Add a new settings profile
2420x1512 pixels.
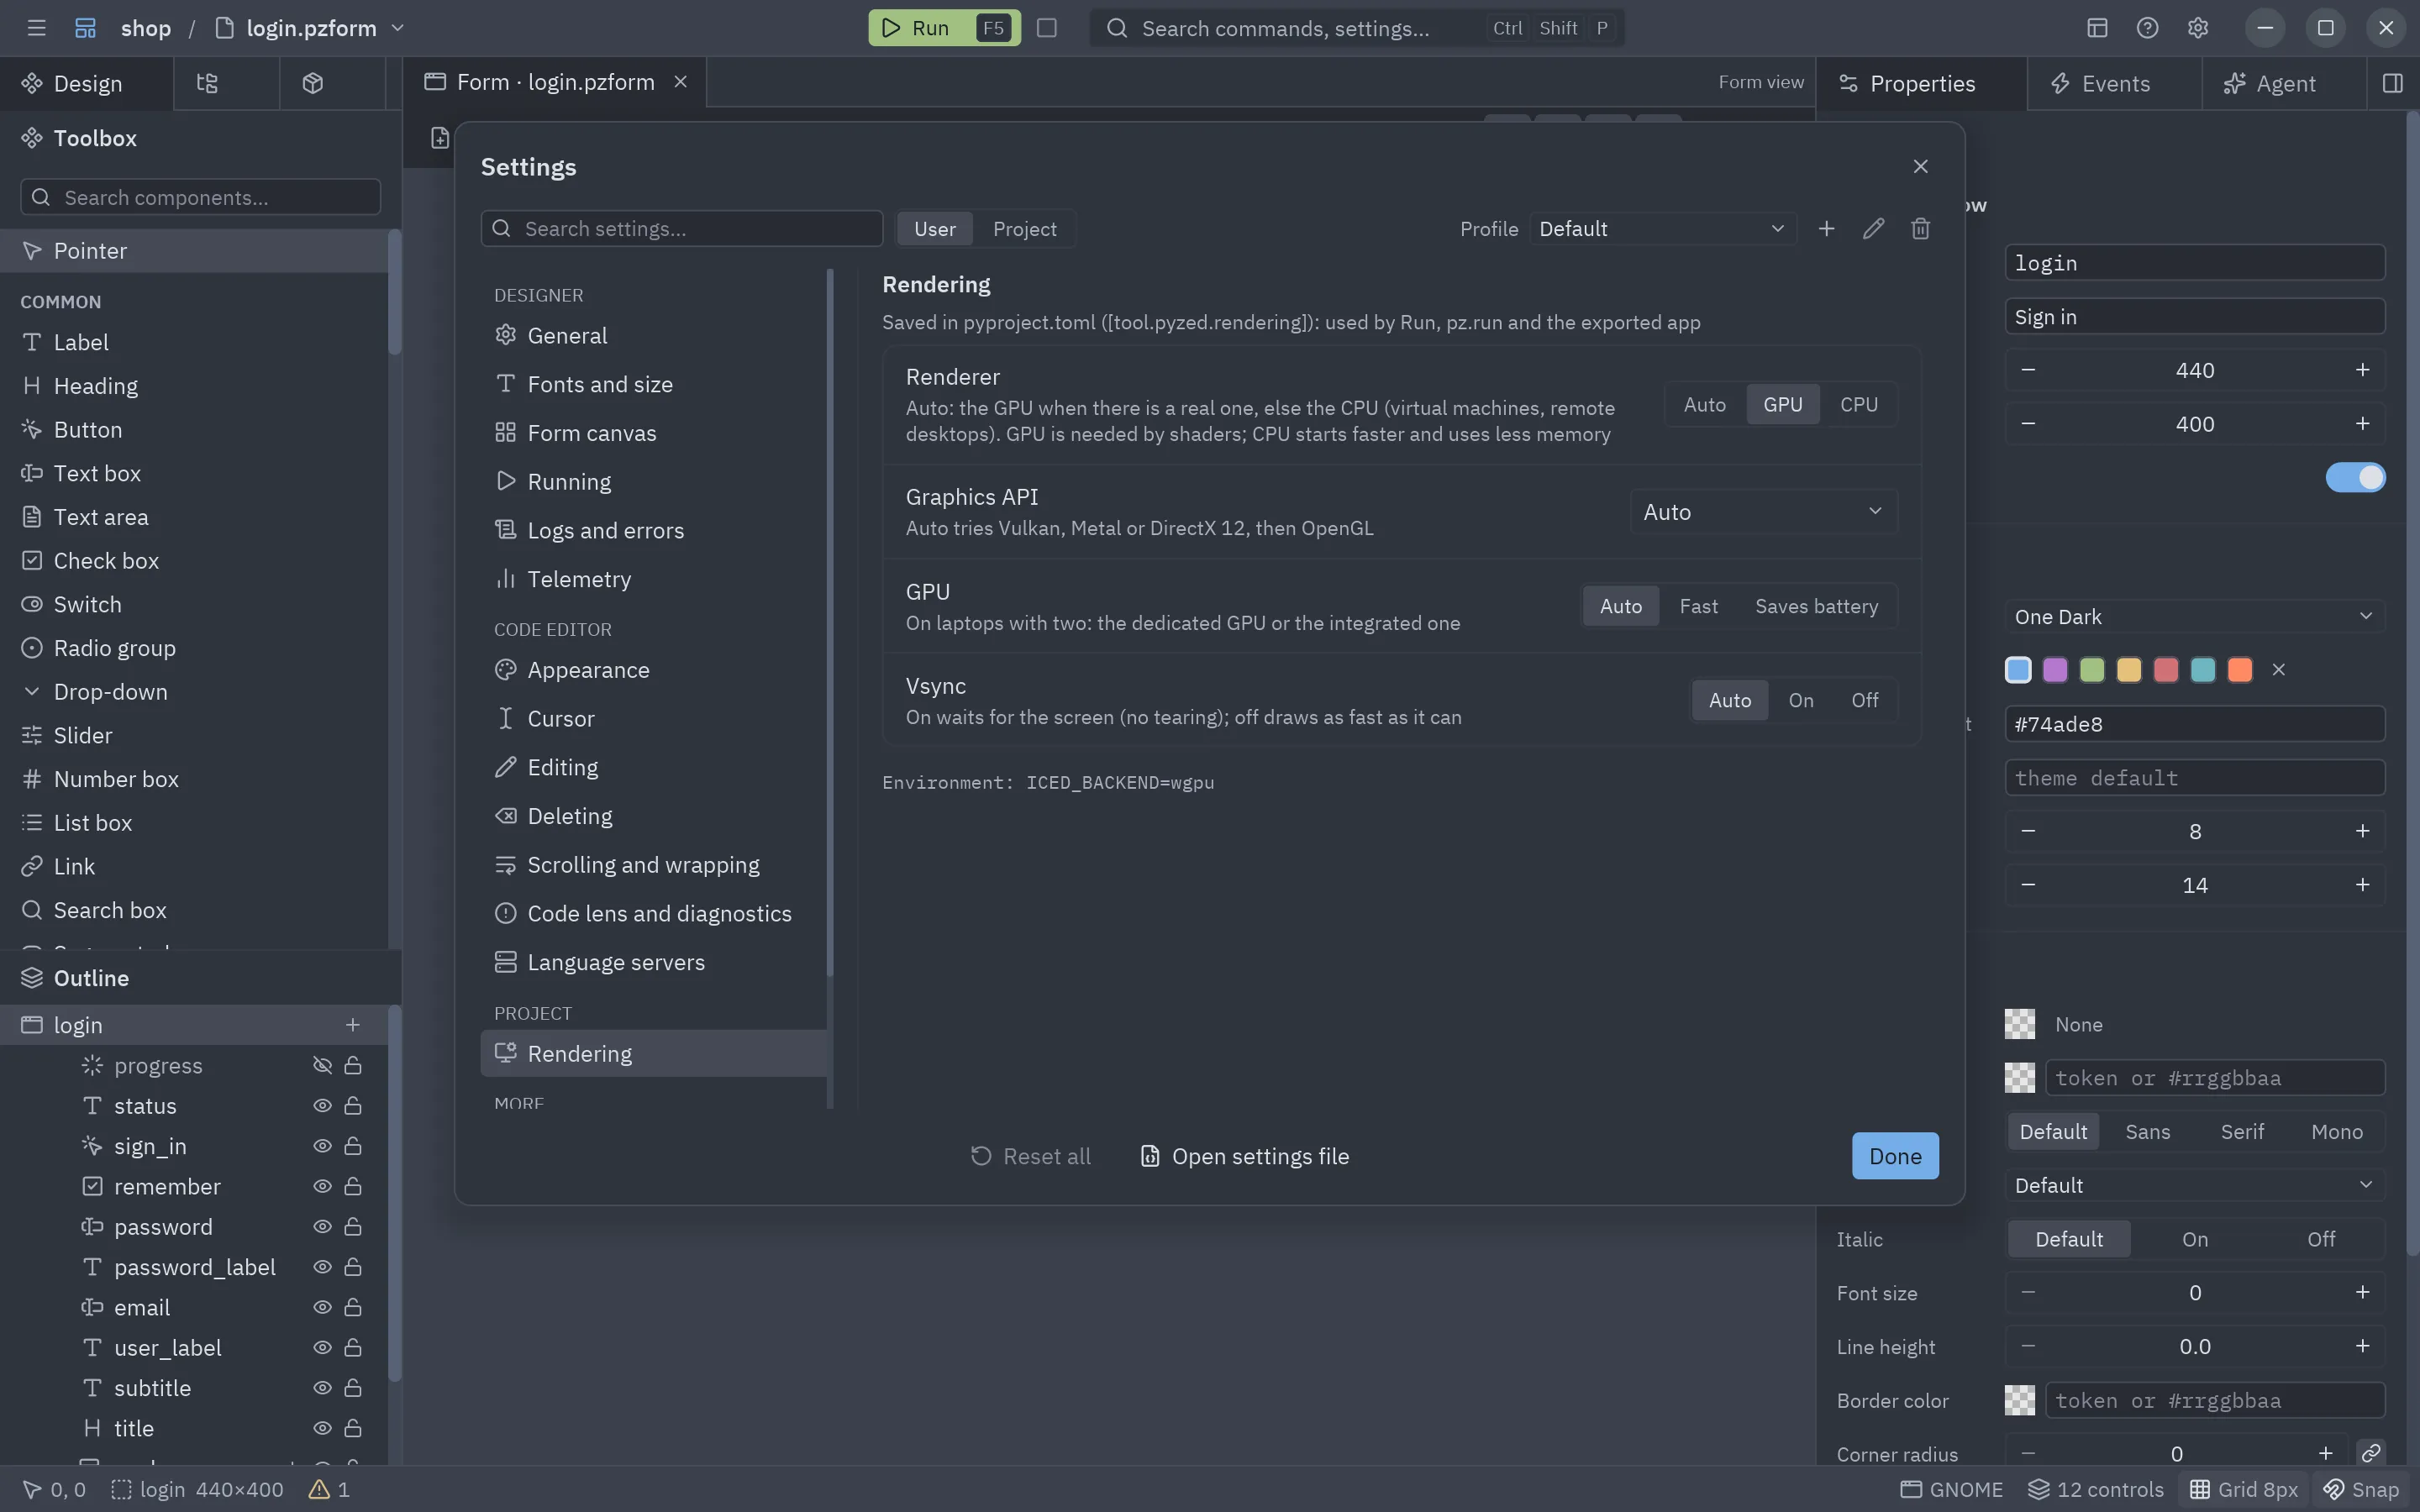(x=1826, y=229)
